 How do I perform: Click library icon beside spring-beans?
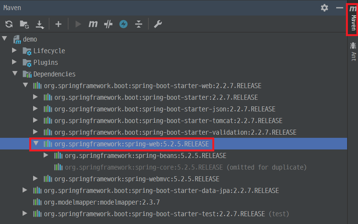58,155
